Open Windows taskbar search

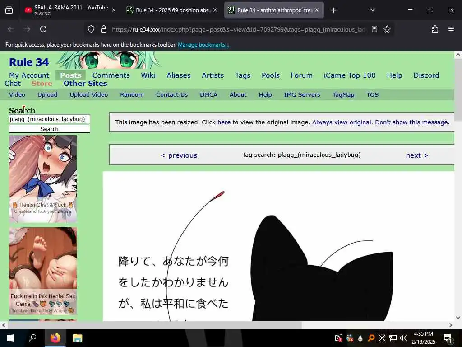point(32,338)
